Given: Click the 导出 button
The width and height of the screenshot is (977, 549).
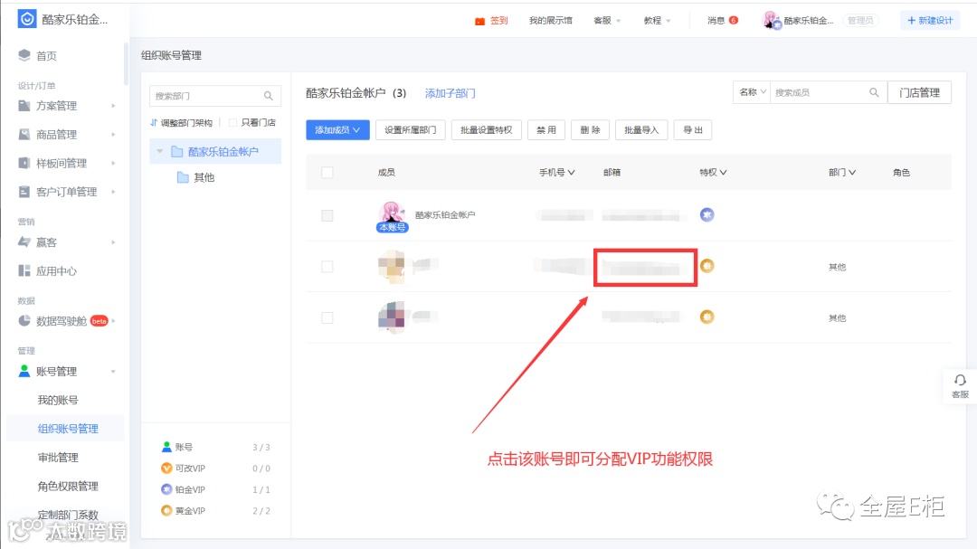Looking at the screenshot, I should point(692,129).
